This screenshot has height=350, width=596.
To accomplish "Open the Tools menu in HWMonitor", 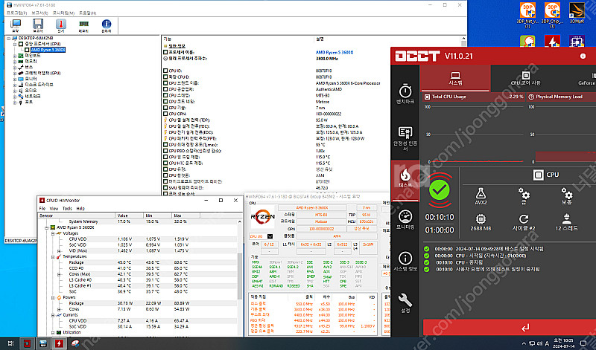I will tap(67, 209).
